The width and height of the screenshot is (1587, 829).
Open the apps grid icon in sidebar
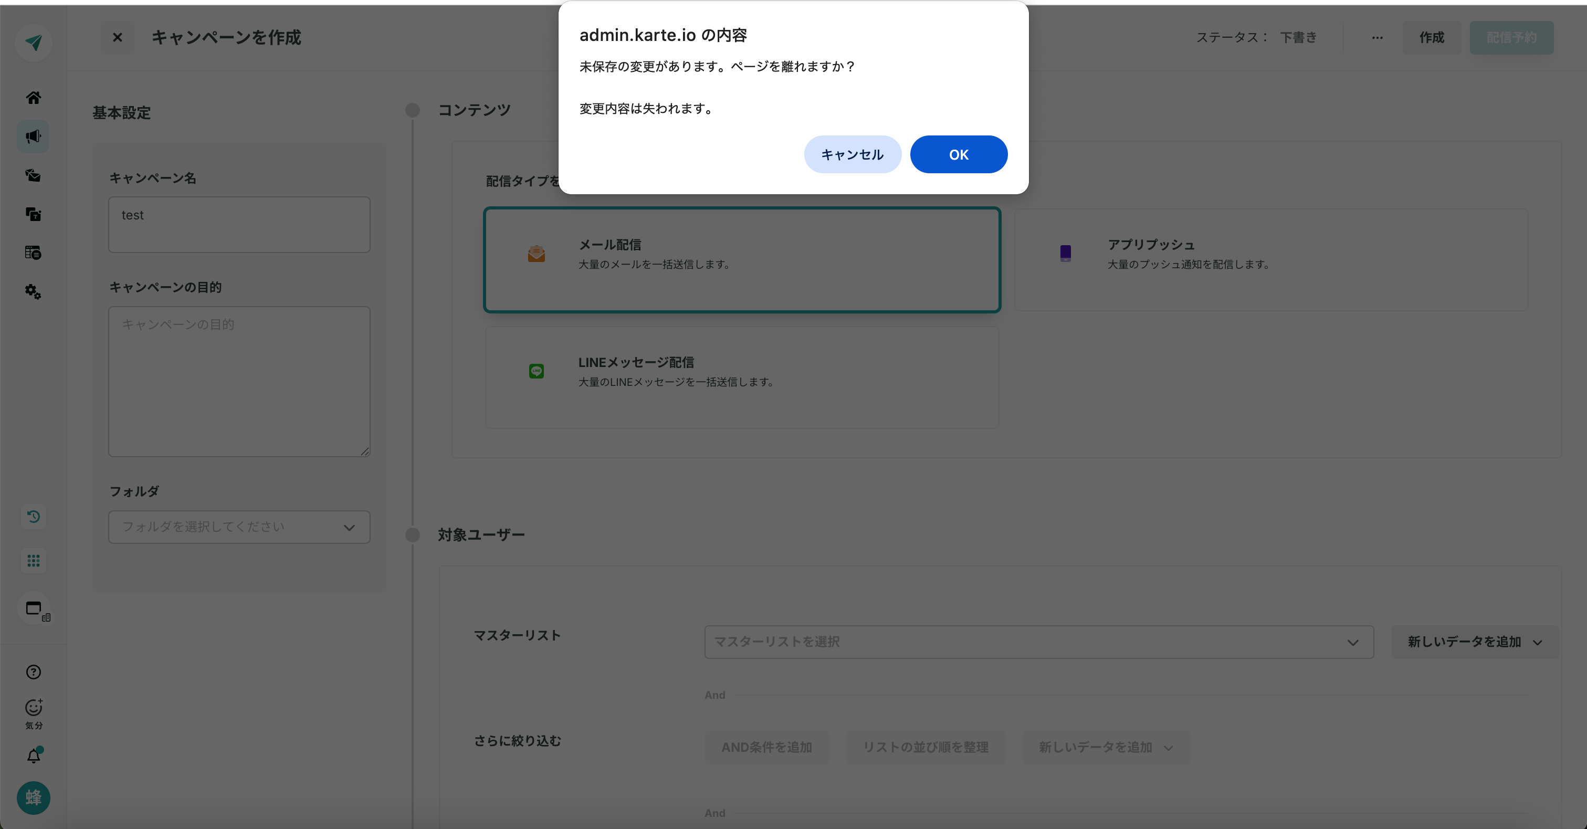(33, 561)
